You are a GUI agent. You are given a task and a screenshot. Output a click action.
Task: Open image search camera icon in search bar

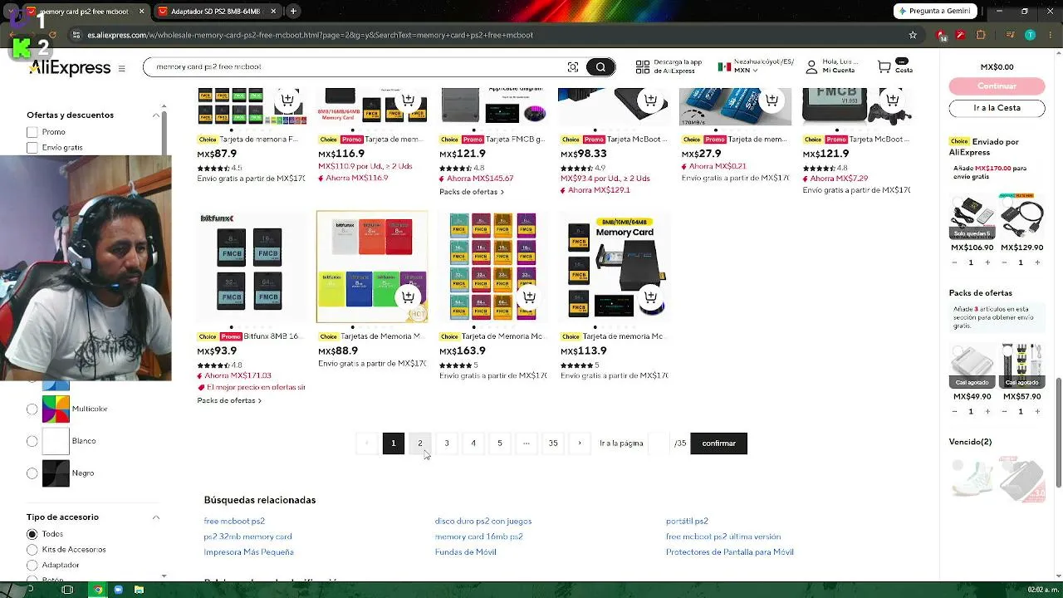click(x=573, y=67)
